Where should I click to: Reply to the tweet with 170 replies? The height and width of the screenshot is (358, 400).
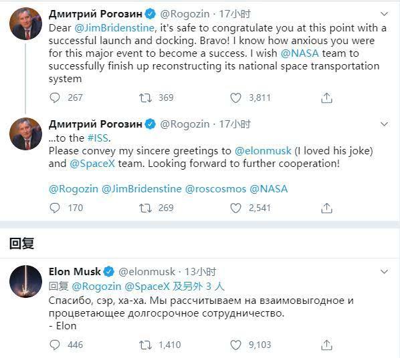[54, 208]
